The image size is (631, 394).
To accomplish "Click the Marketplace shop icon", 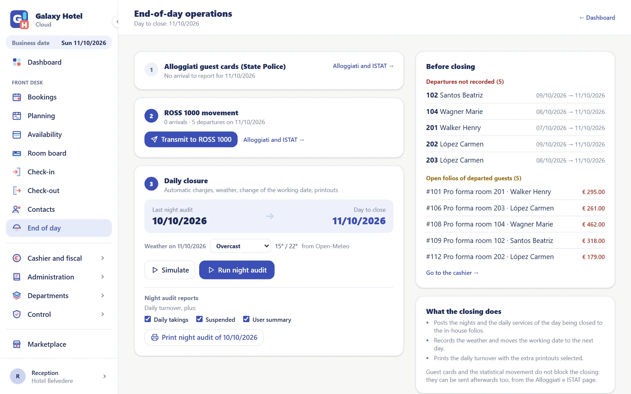I will pyautogui.click(x=17, y=344).
